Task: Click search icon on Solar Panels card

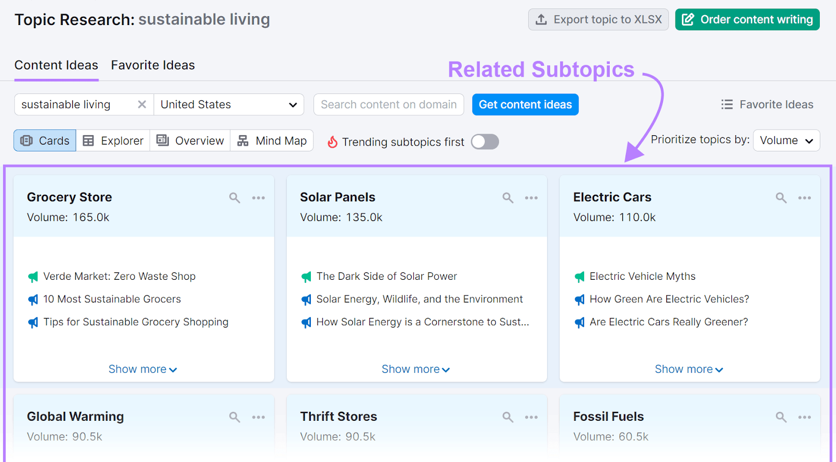Action: [x=508, y=198]
